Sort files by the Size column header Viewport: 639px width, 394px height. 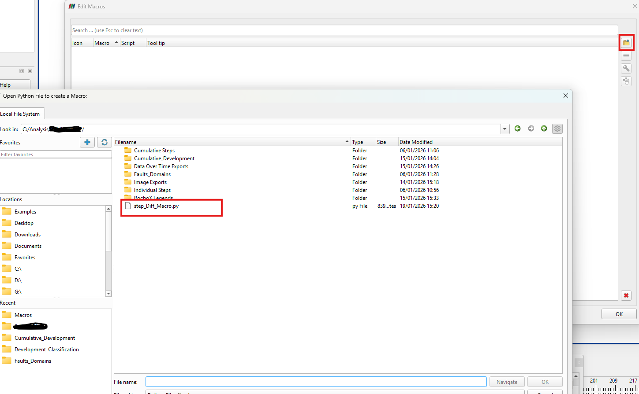(387, 142)
